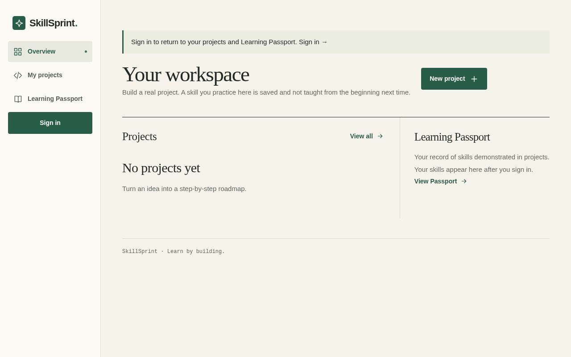
Task: Click the arrow icon beside View all
Action: coord(380,136)
